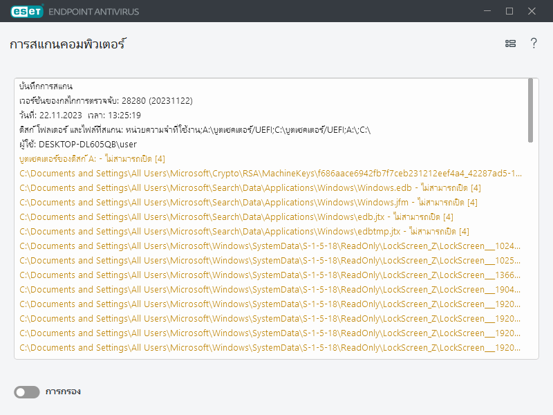
Task: Select the LockScreen___1904 log entry
Action: pyautogui.click(x=270, y=289)
